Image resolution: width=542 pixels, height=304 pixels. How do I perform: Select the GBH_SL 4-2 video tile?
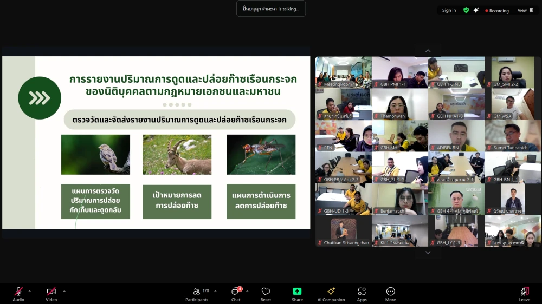pyautogui.click(x=400, y=167)
